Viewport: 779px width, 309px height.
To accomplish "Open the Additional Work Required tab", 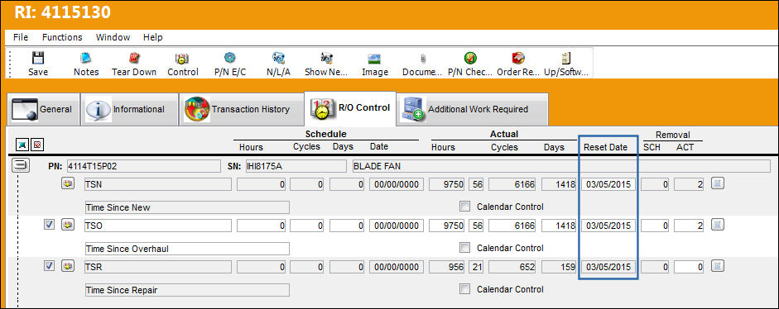I will click(x=473, y=109).
